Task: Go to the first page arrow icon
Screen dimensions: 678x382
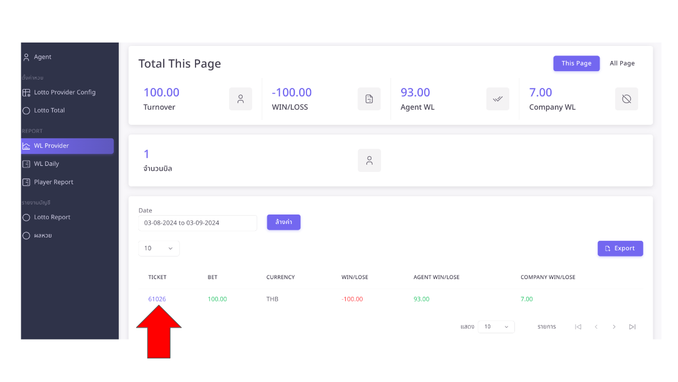Action: [x=578, y=327]
